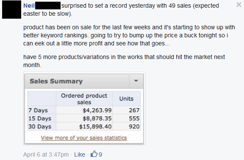The image size is (244, 160).
Task: Open View more of your sales statistics
Action: tap(84, 138)
